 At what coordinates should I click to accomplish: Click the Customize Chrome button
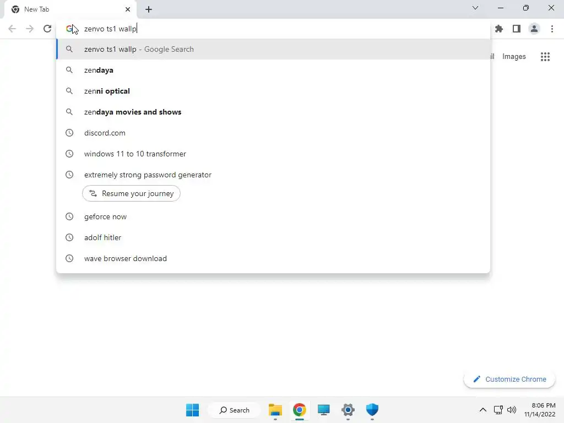(509, 379)
